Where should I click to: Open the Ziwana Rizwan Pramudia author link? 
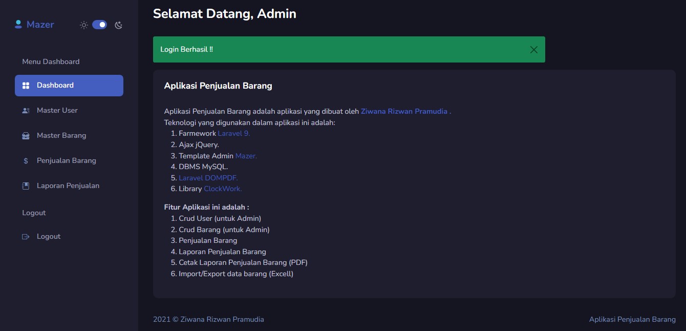tap(405, 111)
